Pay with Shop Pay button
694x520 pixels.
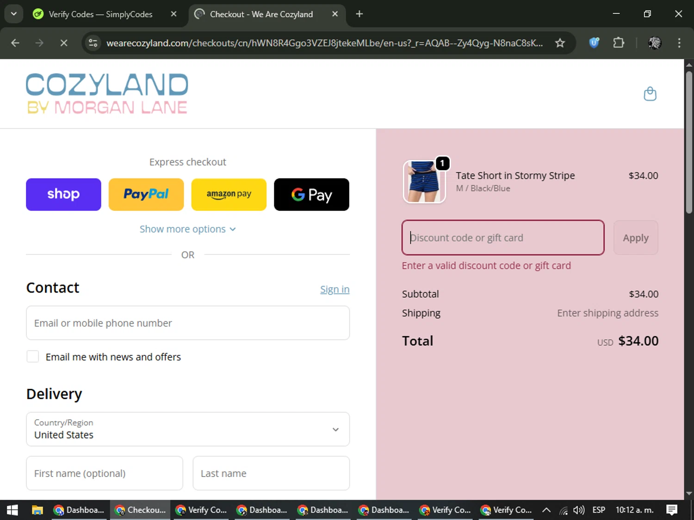tap(63, 194)
